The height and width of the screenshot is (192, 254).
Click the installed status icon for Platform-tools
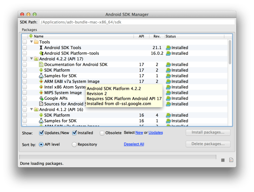168,53
